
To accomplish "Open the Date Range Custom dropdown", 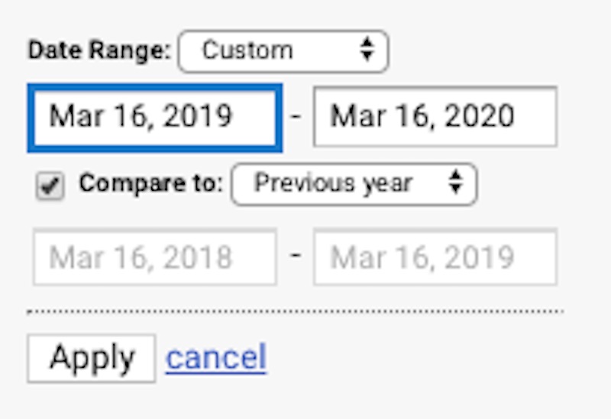I will 283,51.
